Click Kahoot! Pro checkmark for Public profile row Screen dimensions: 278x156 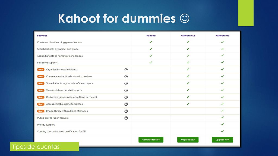coord(222,118)
